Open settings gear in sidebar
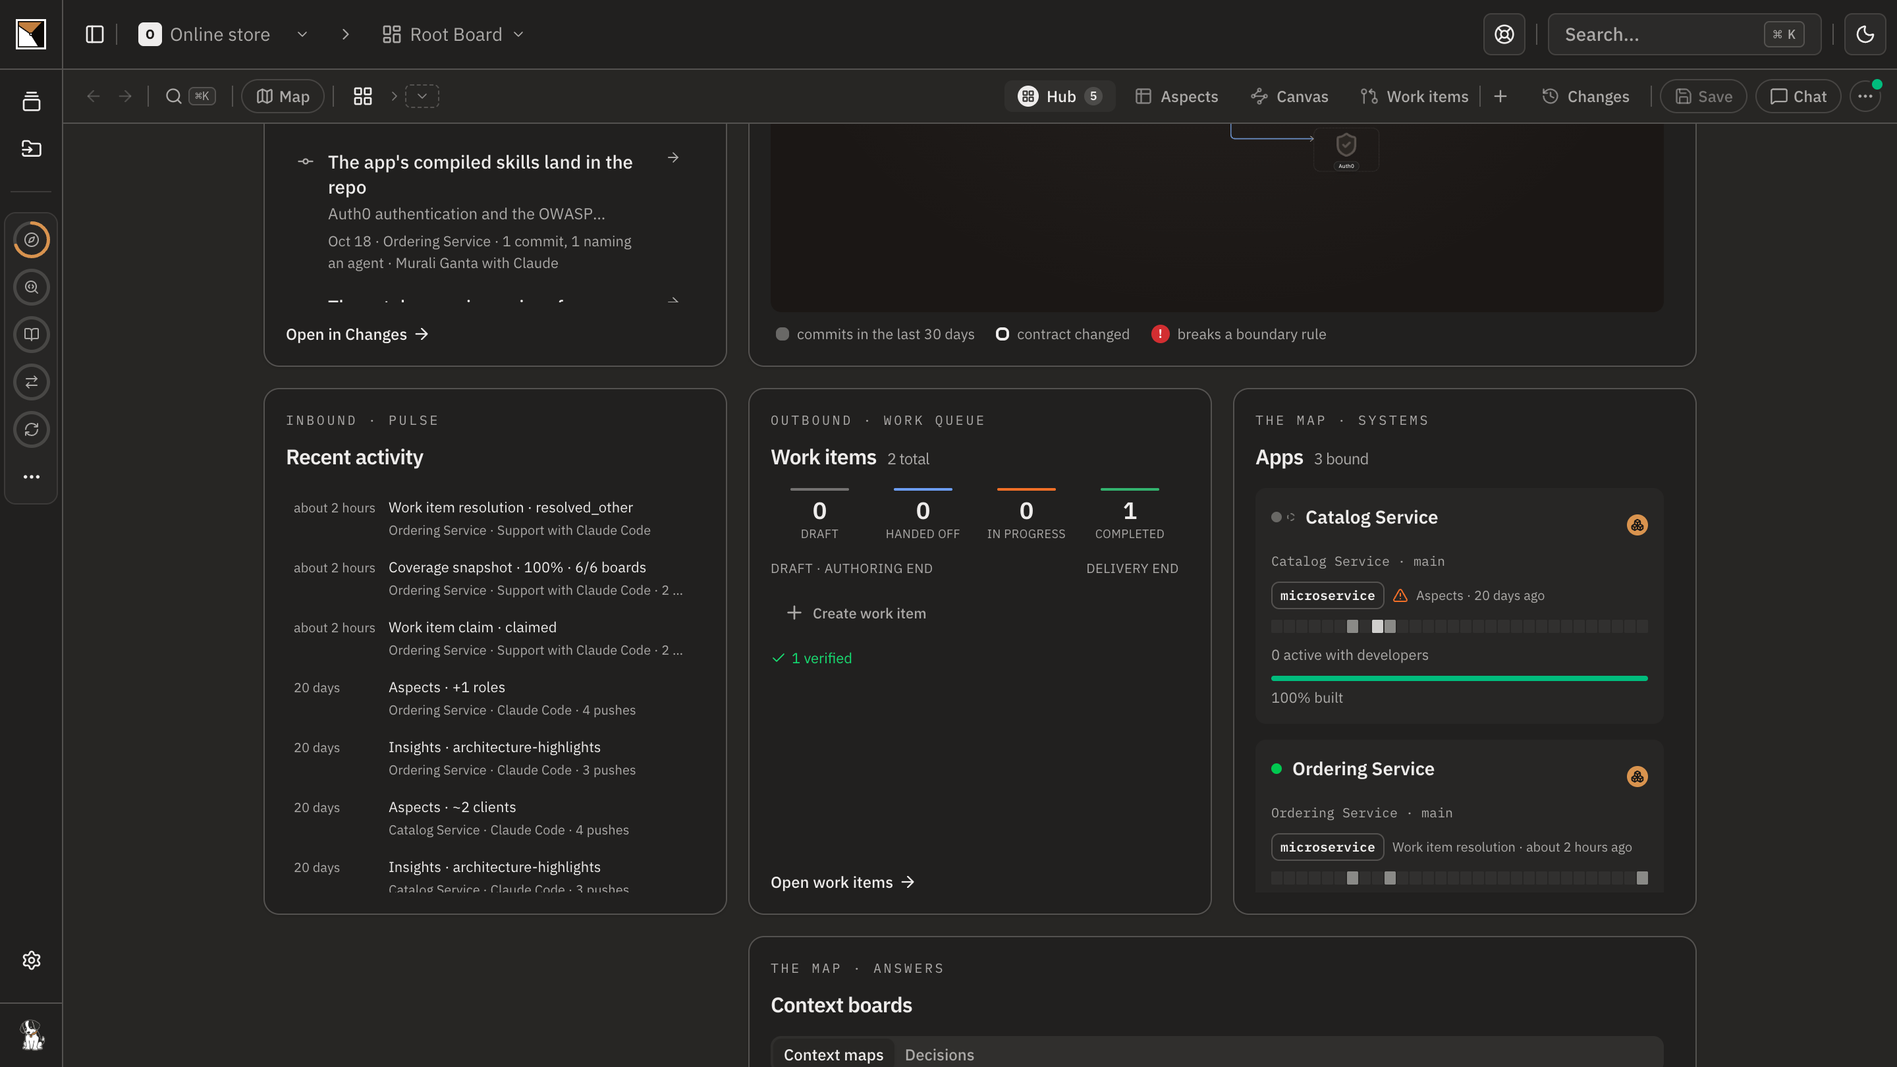Viewport: 1897px width, 1067px height. click(x=31, y=960)
